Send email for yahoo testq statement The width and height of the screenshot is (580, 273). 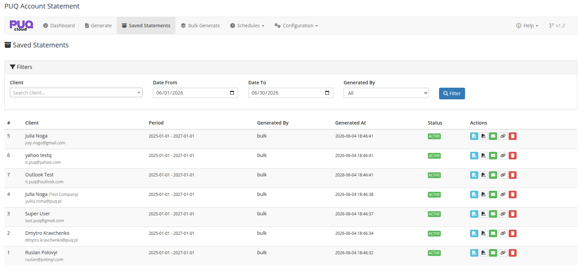click(x=493, y=156)
